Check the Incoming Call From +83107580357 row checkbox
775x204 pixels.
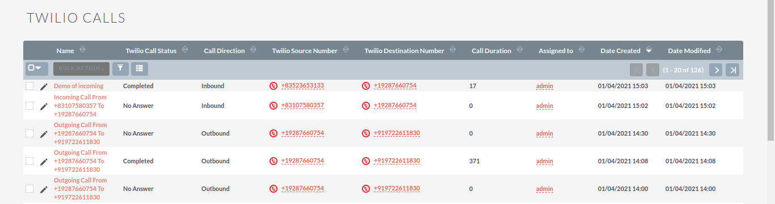(x=30, y=106)
